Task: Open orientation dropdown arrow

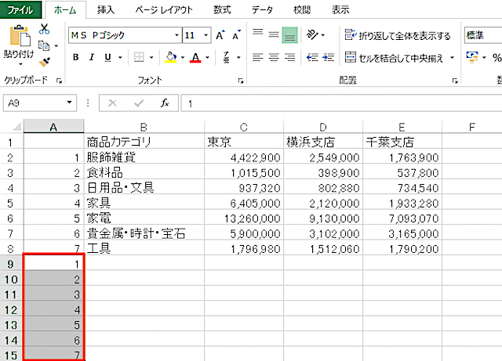Action: (322, 35)
